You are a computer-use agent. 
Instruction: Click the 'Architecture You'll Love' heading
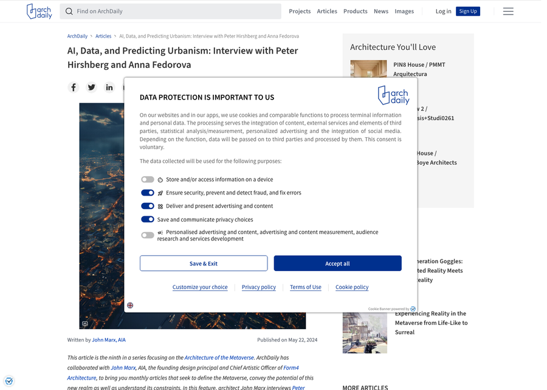(393, 47)
